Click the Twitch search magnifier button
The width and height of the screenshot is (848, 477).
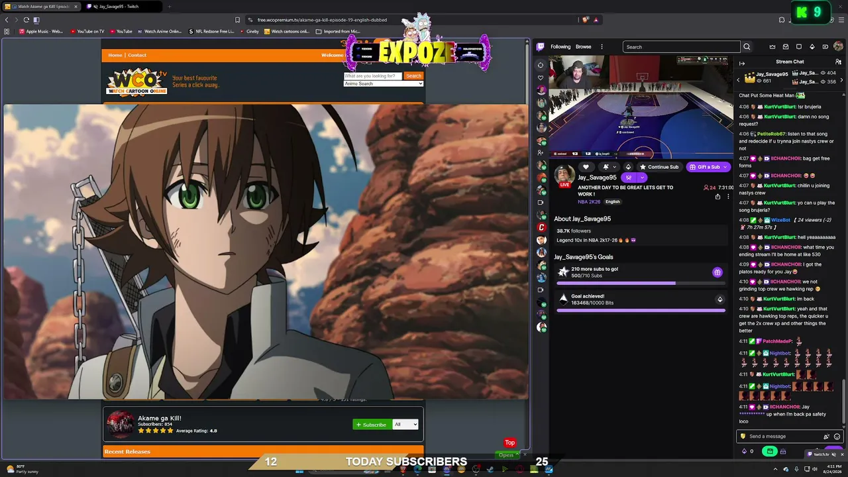[747, 47]
